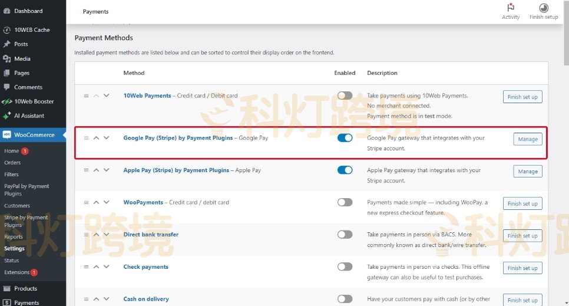Enable the 10Web Payments toggle
The image size is (569, 306).
click(345, 95)
